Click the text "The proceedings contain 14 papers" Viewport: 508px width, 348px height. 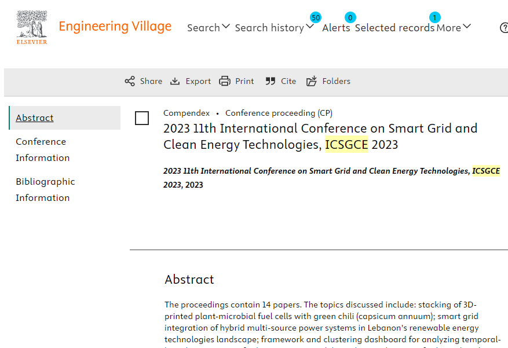pyautogui.click(x=233, y=305)
